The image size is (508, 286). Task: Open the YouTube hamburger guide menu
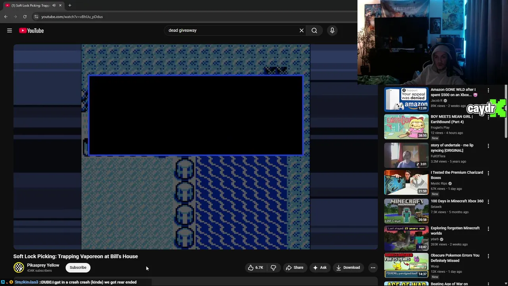click(x=10, y=31)
